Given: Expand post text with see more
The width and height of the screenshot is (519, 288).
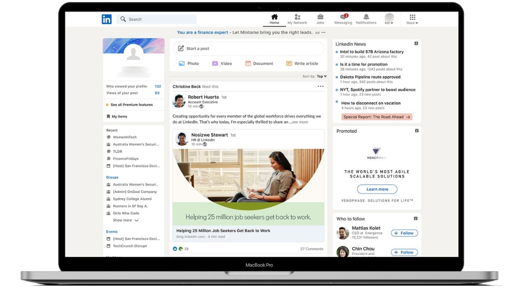Looking at the screenshot, I should pyautogui.click(x=299, y=122).
